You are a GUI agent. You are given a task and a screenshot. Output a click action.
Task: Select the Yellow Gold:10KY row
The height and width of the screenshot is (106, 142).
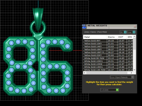click(x=108, y=44)
